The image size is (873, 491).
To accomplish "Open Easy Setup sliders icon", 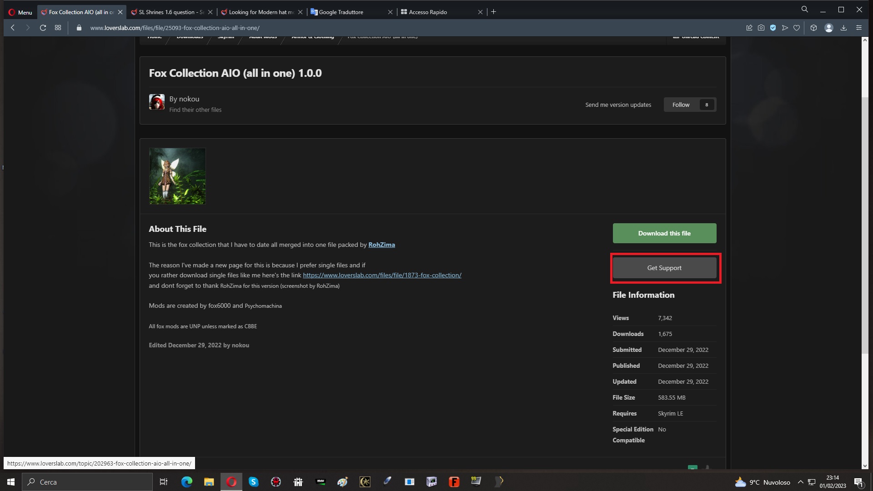I will 859,28.
